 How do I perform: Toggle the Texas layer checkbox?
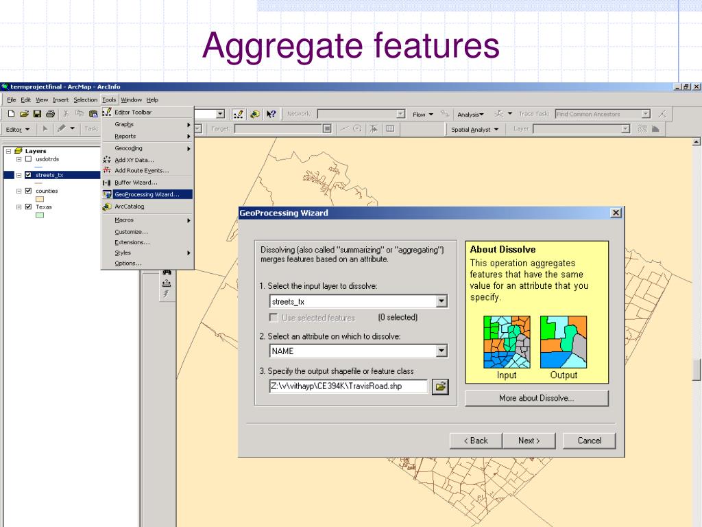pos(28,207)
